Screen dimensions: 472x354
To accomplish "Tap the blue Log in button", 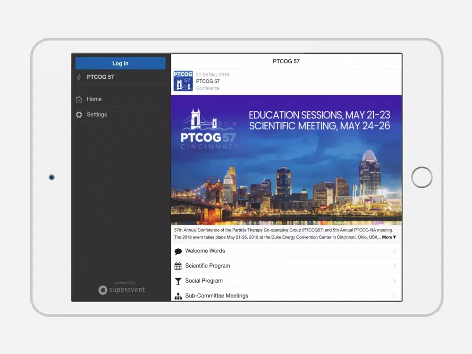I will point(120,63).
